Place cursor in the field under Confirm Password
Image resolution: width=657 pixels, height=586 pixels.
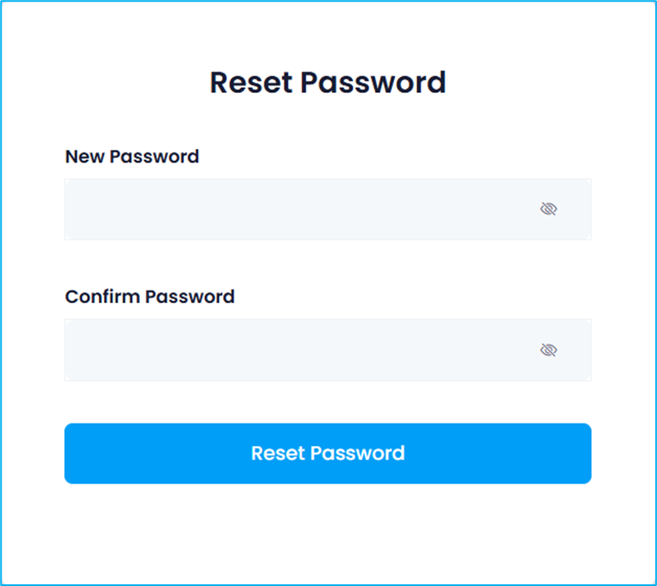(x=293, y=350)
